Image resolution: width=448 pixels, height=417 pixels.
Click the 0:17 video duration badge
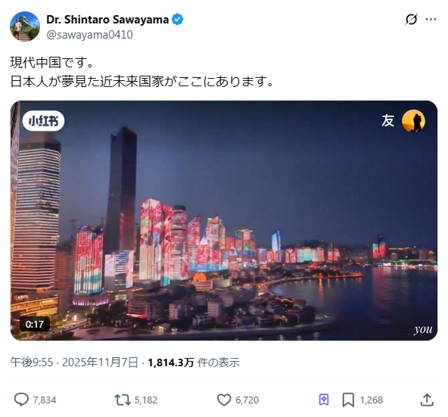[x=35, y=324]
